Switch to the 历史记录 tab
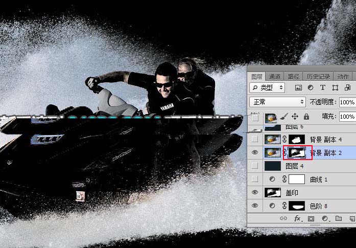 pos(318,77)
